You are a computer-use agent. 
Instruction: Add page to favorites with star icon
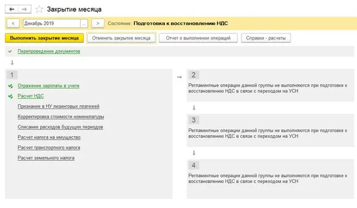coord(39,9)
